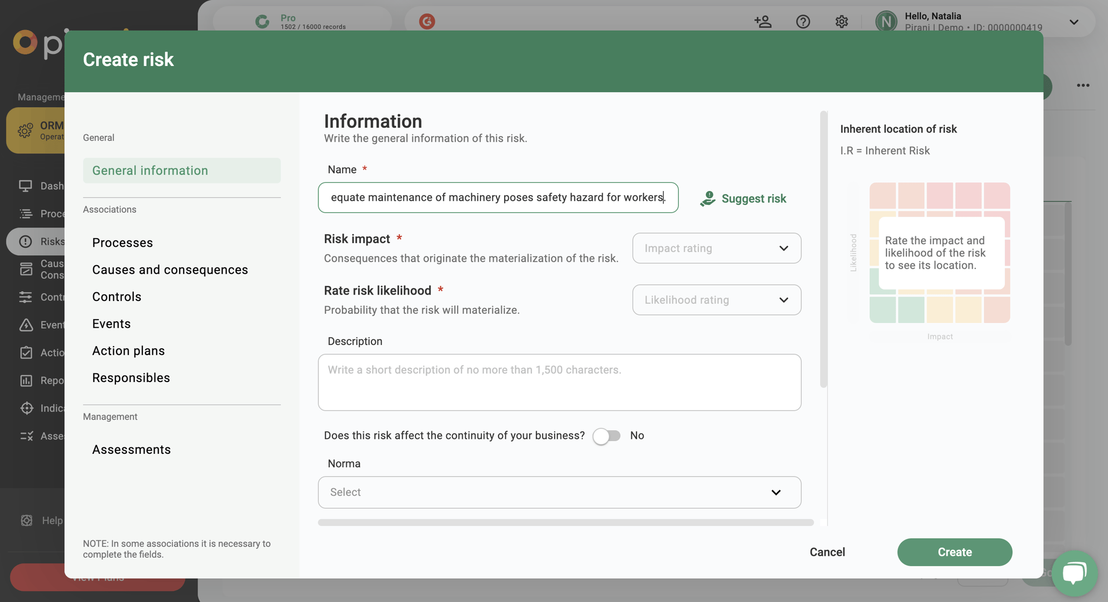Select the Indicators target icon
The image size is (1108, 602).
(26, 408)
